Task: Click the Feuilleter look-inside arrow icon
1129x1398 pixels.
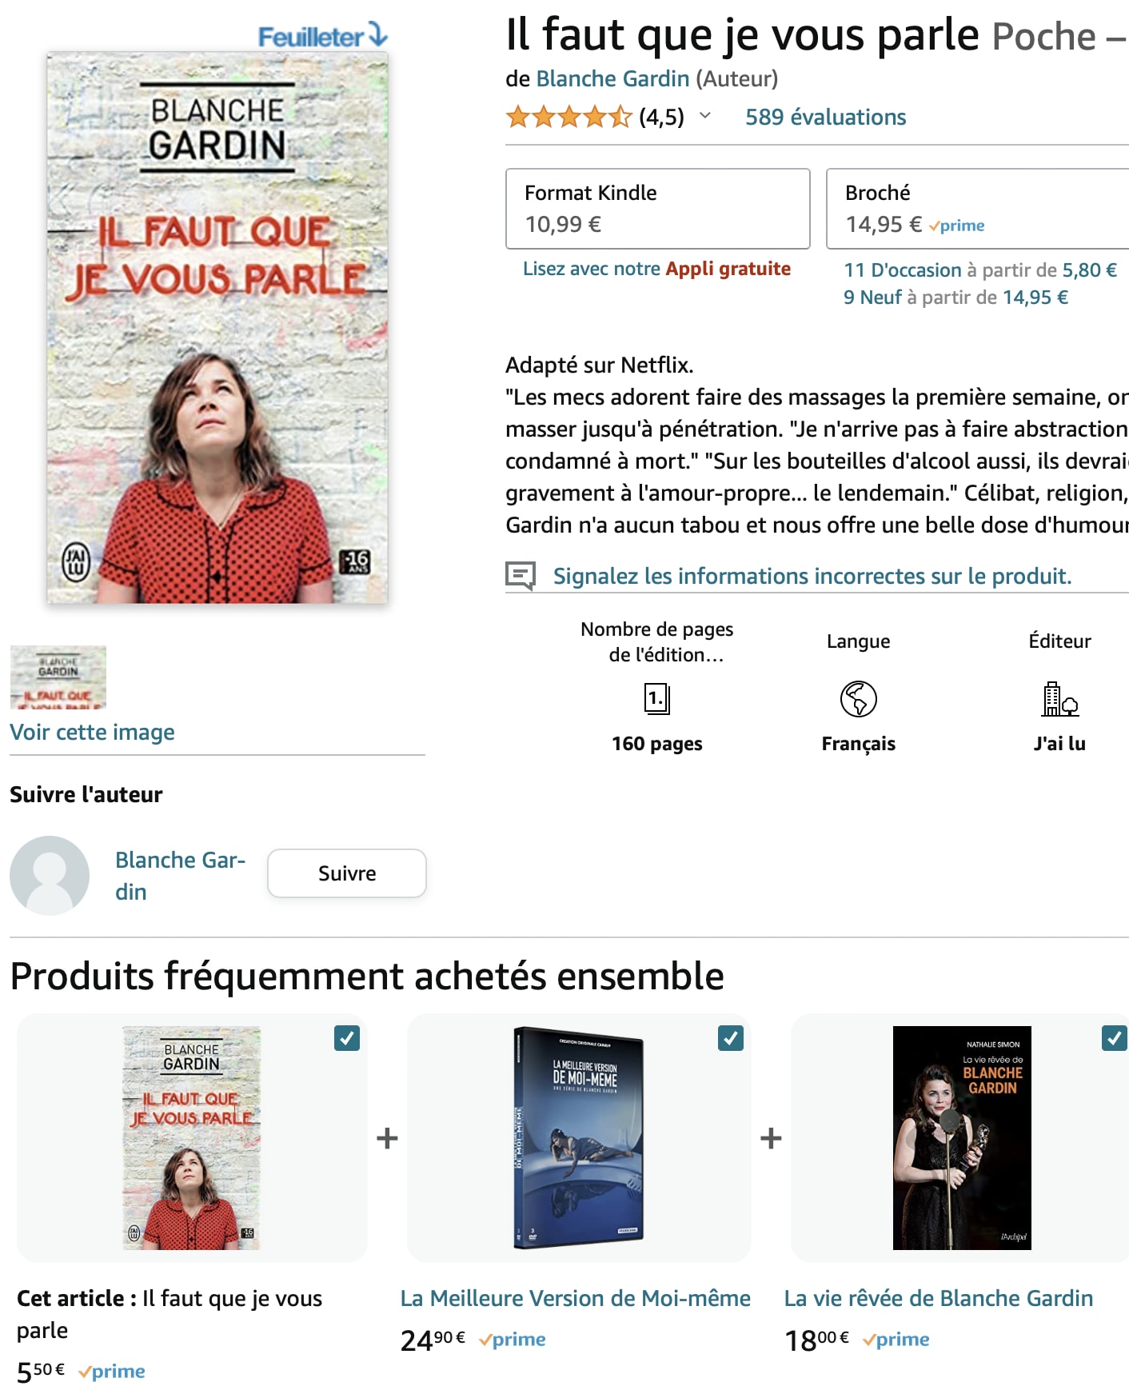Action: pos(377,36)
